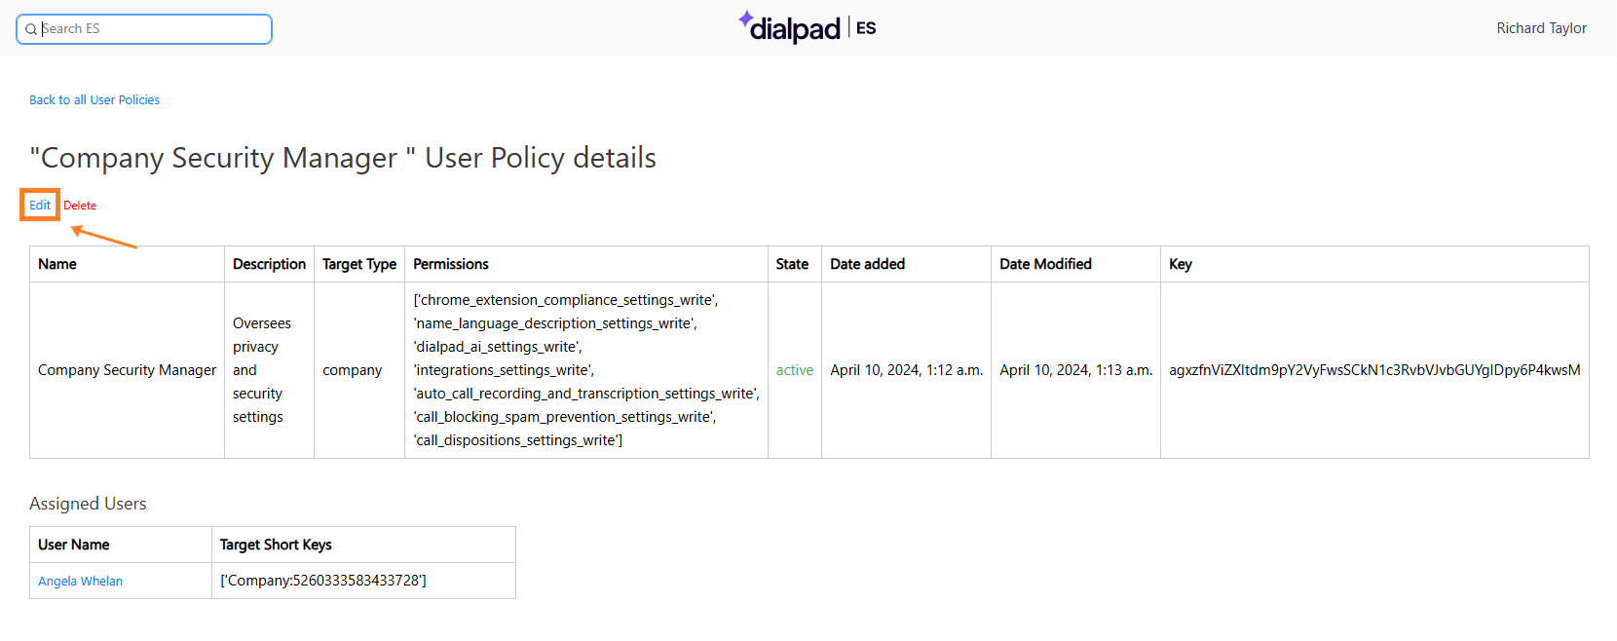Screen dimensions: 1617x641
Task: Click the search magnifier icon
Action: [x=31, y=29]
